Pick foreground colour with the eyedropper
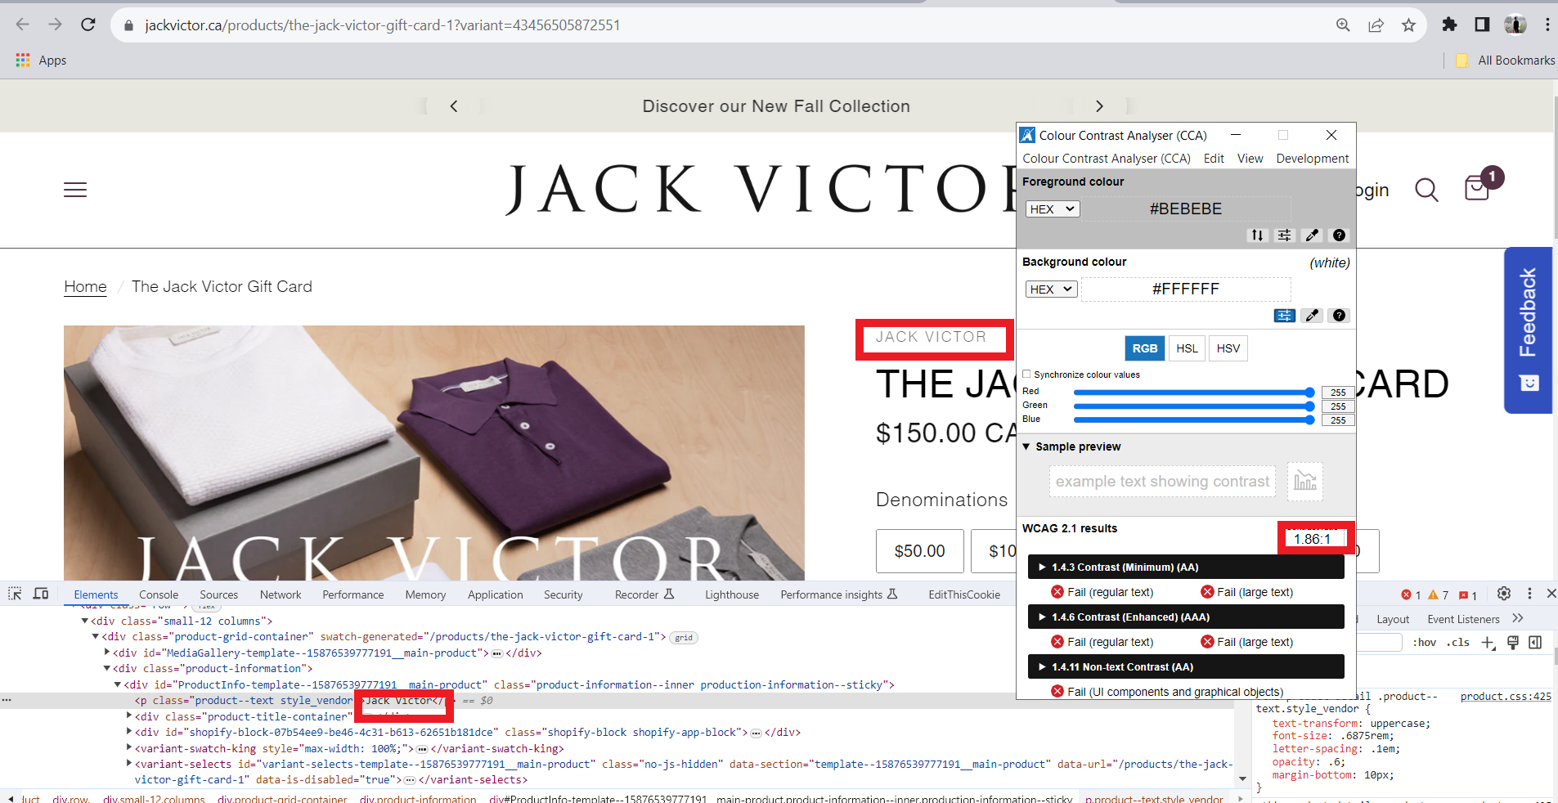The height and width of the screenshot is (803, 1558). (1312, 236)
